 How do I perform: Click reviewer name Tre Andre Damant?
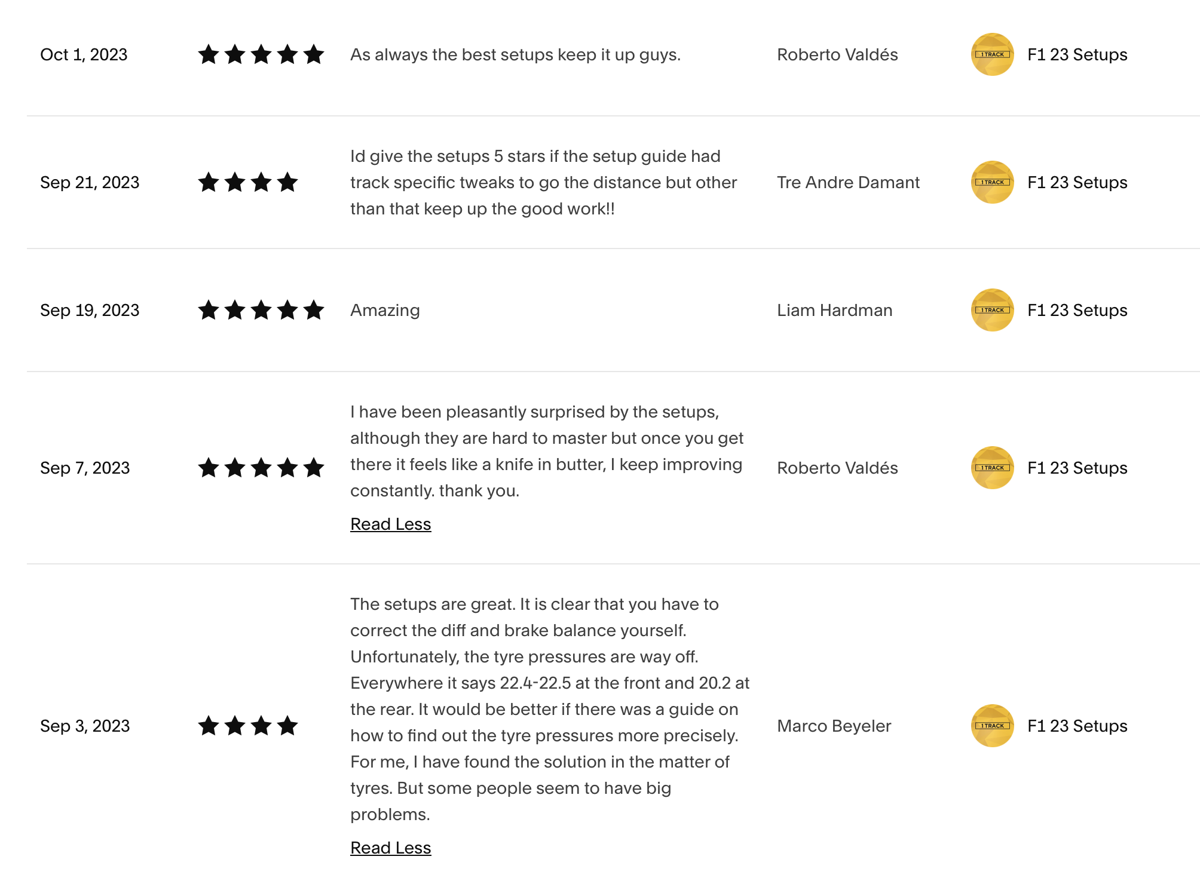point(848,182)
